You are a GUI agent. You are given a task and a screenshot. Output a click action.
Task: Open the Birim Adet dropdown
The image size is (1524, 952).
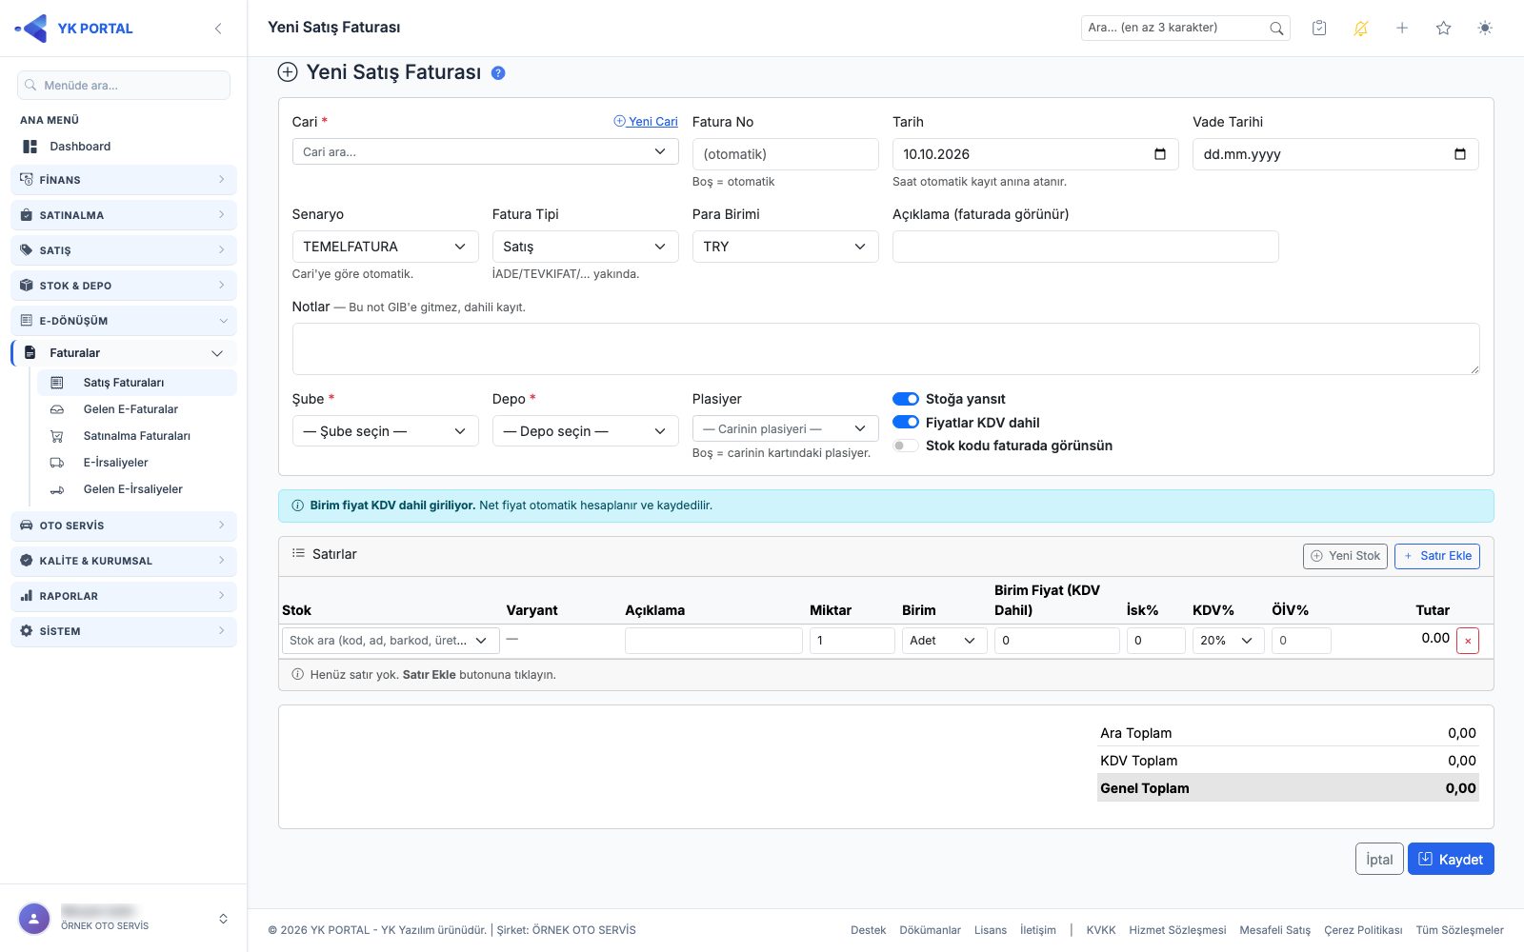pyautogui.click(x=944, y=641)
